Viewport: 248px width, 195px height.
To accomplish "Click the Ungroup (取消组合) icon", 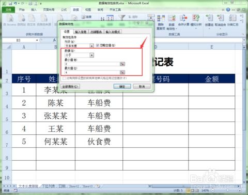I will [220, 18].
